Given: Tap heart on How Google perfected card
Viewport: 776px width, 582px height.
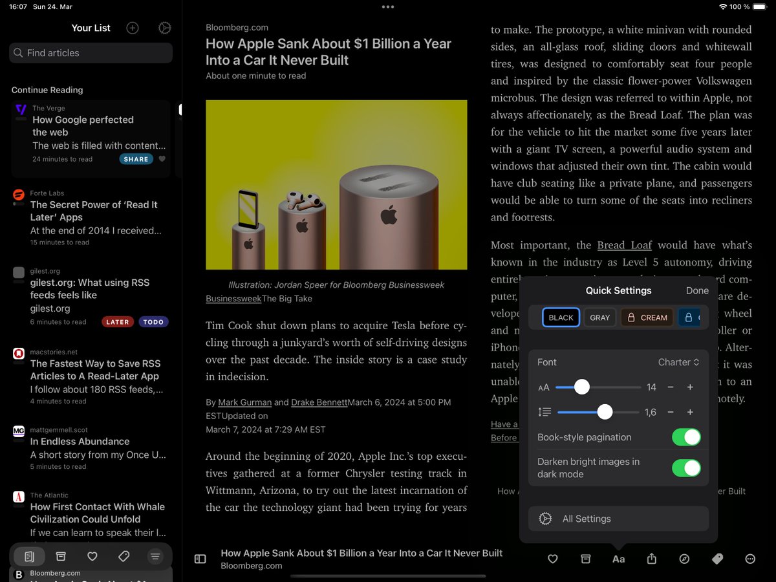Looking at the screenshot, I should pyautogui.click(x=162, y=159).
